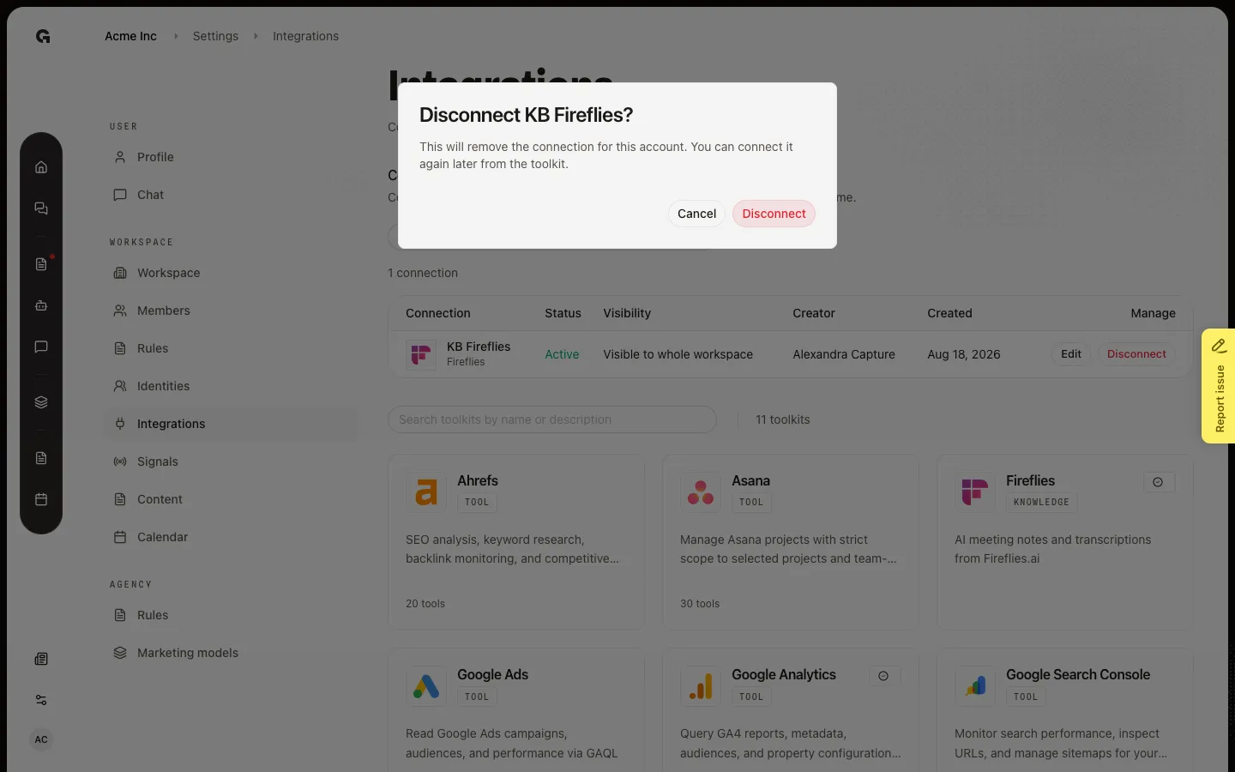Viewport: 1235px width, 772px height.
Task: Click the "Visible to whole workspace" cell
Action: tap(678, 354)
